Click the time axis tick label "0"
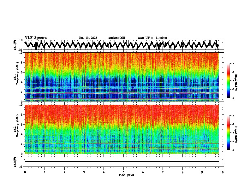Image resolution: width=250 pixels, height=193 pixels. click(x=25, y=172)
